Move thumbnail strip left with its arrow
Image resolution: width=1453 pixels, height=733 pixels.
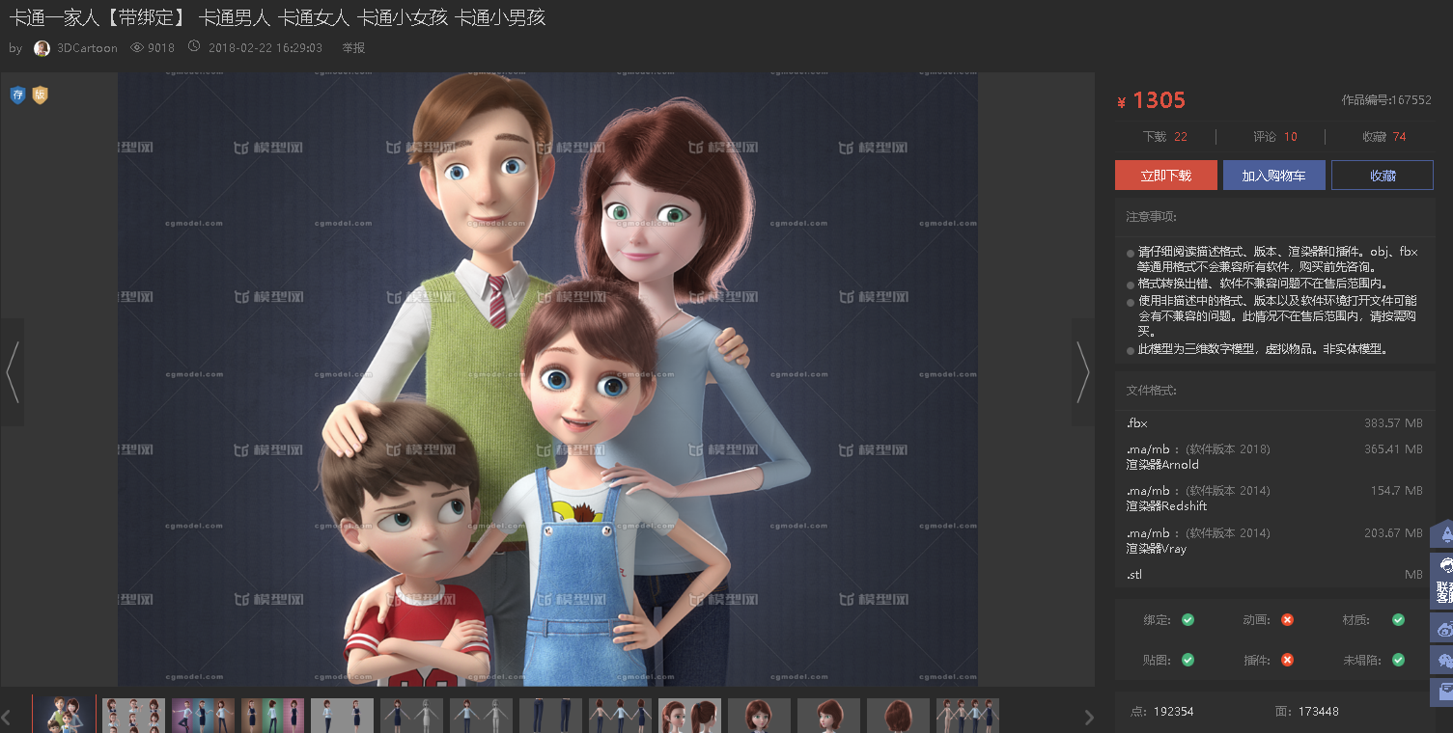point(6,717)
